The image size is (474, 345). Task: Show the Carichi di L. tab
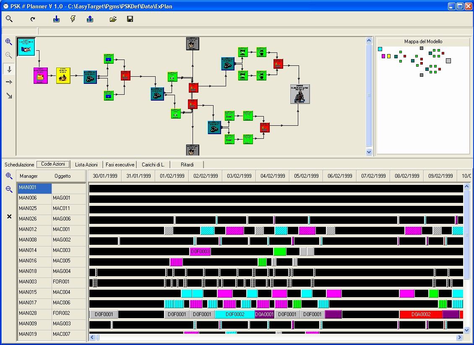pos(153,165)
